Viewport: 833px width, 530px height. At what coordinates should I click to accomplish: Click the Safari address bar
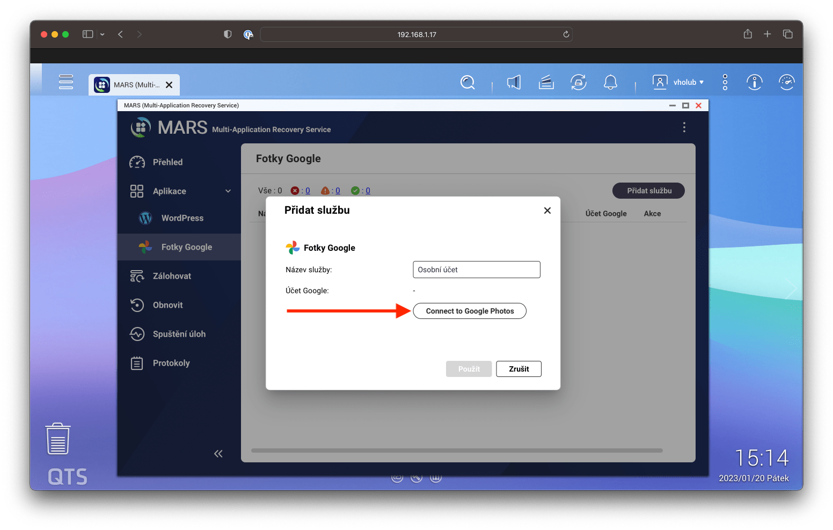coord(416,34)
